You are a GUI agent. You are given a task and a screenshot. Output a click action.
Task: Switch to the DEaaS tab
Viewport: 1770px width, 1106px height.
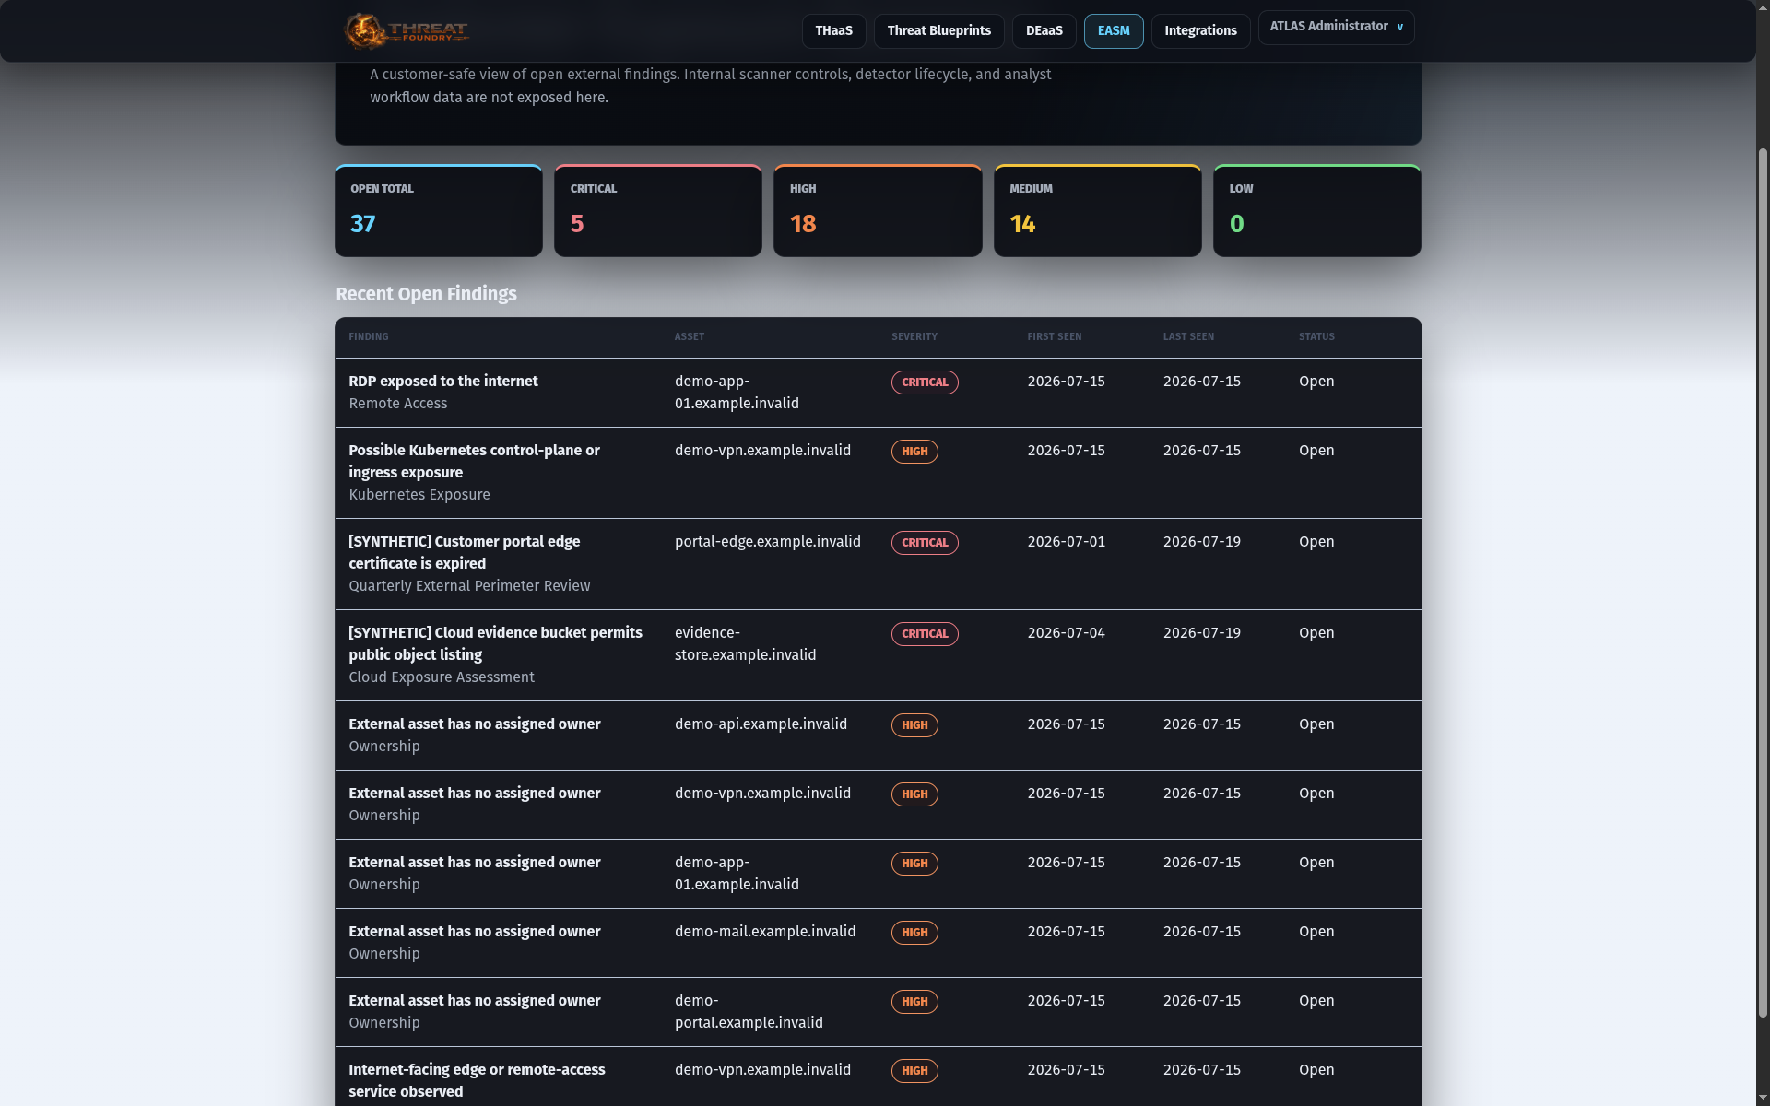coord(1044,31)
